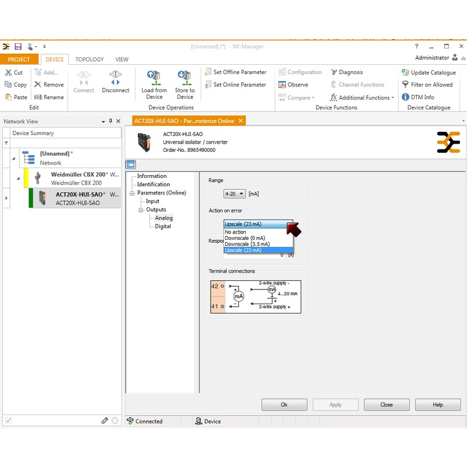
Task: Open DTM Info
Action: point(418,97)
